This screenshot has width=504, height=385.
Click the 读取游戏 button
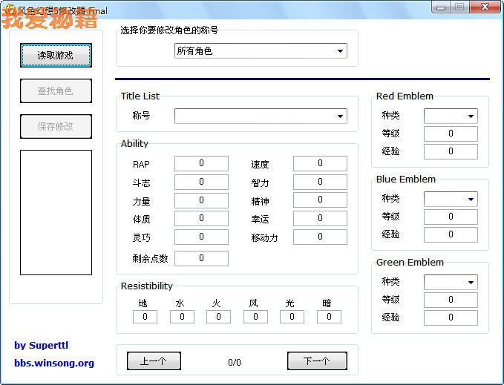pos(56,56)
